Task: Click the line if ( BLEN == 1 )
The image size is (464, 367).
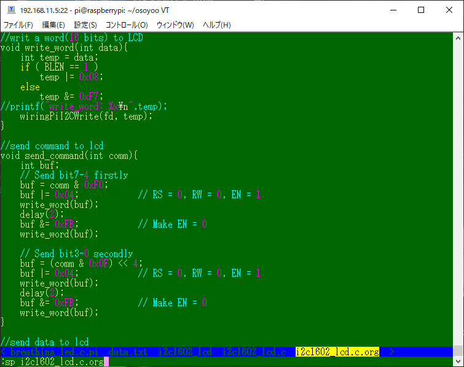Action: 59,67
